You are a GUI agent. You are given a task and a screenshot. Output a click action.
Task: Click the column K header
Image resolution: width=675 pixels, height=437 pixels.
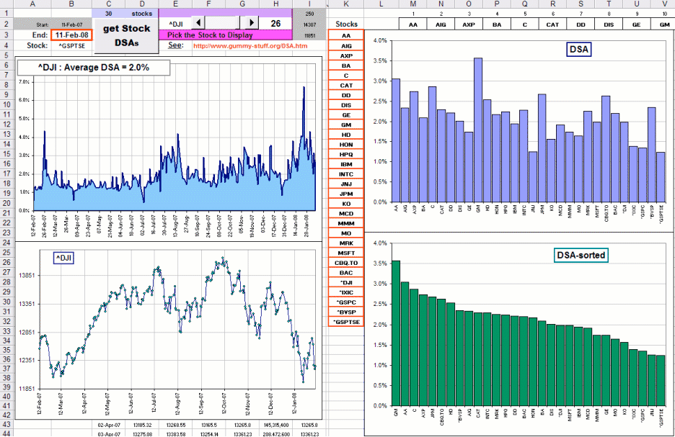click(x=346, y=4)
